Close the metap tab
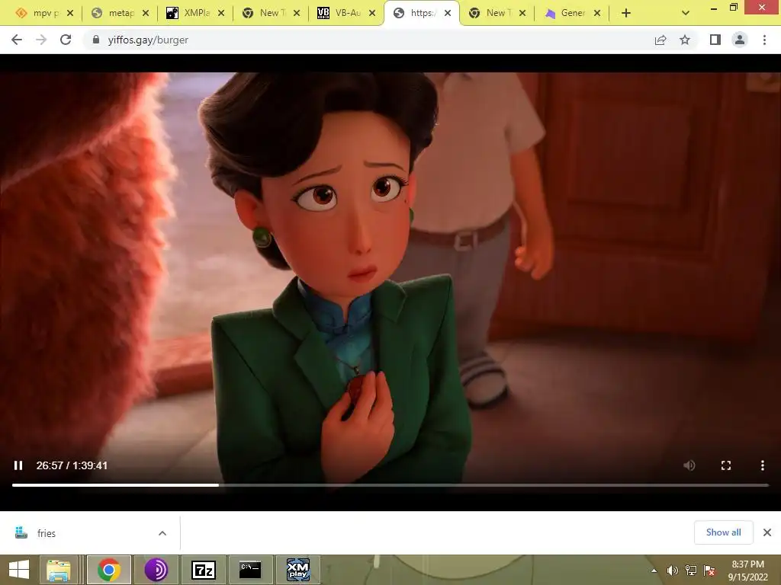Image resolution: width=781 pixels, height=585 pixels. click(x=146, y=14)
